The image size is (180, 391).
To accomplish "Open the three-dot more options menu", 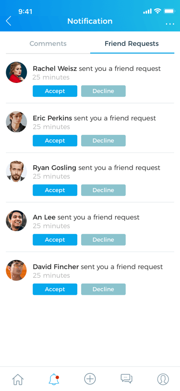I will click(x=170, y=24).
